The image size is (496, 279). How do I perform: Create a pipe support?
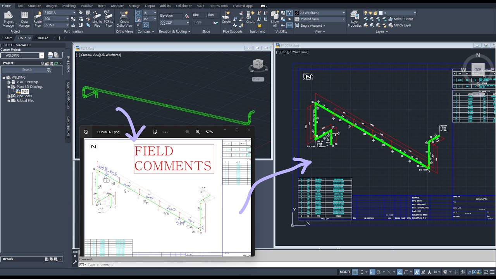226,17
